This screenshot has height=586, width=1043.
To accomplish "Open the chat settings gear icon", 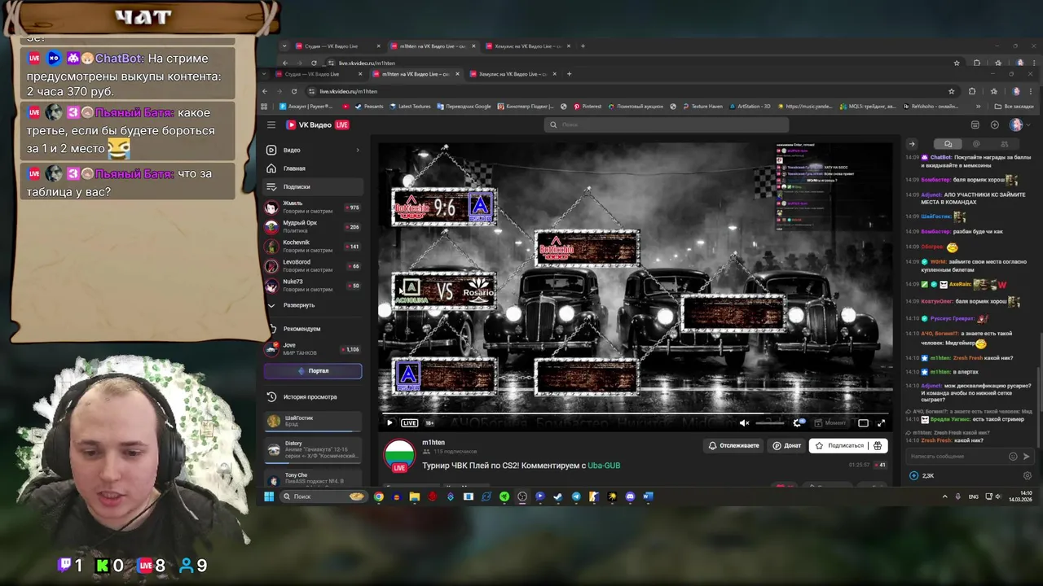I will pos(1027,475).
